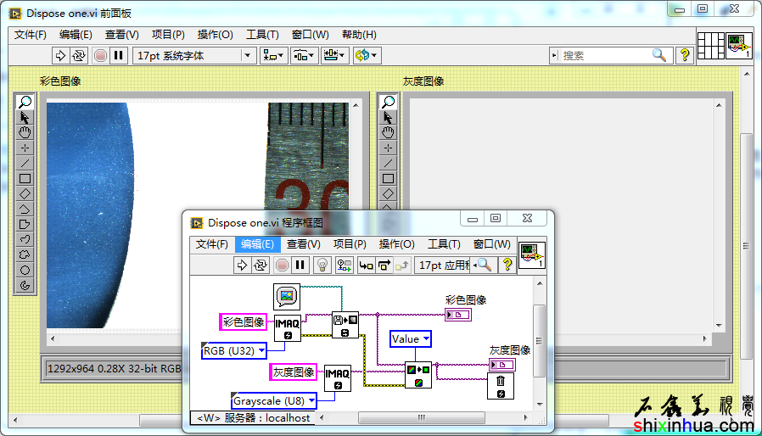762x436 pixels.
Task: Open the RGB (U32) image type dropdown
Action: tap(234, 350)
